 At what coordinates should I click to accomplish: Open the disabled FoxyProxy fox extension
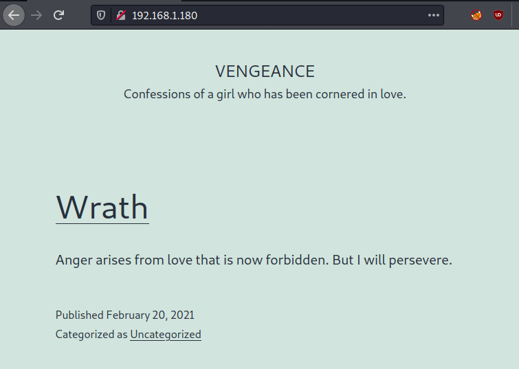click(476, 15)
